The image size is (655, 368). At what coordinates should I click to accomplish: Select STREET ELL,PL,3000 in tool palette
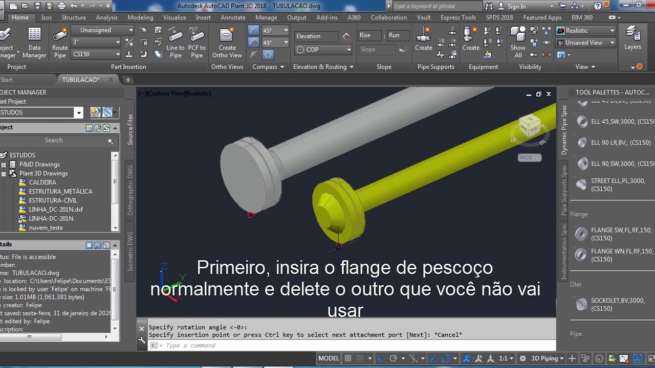(x=615, y=185)
